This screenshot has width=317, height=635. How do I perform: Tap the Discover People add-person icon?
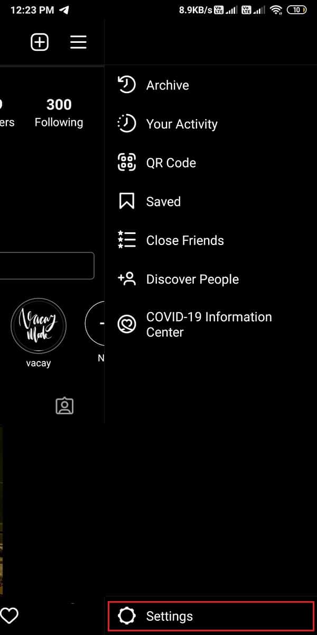126,279
